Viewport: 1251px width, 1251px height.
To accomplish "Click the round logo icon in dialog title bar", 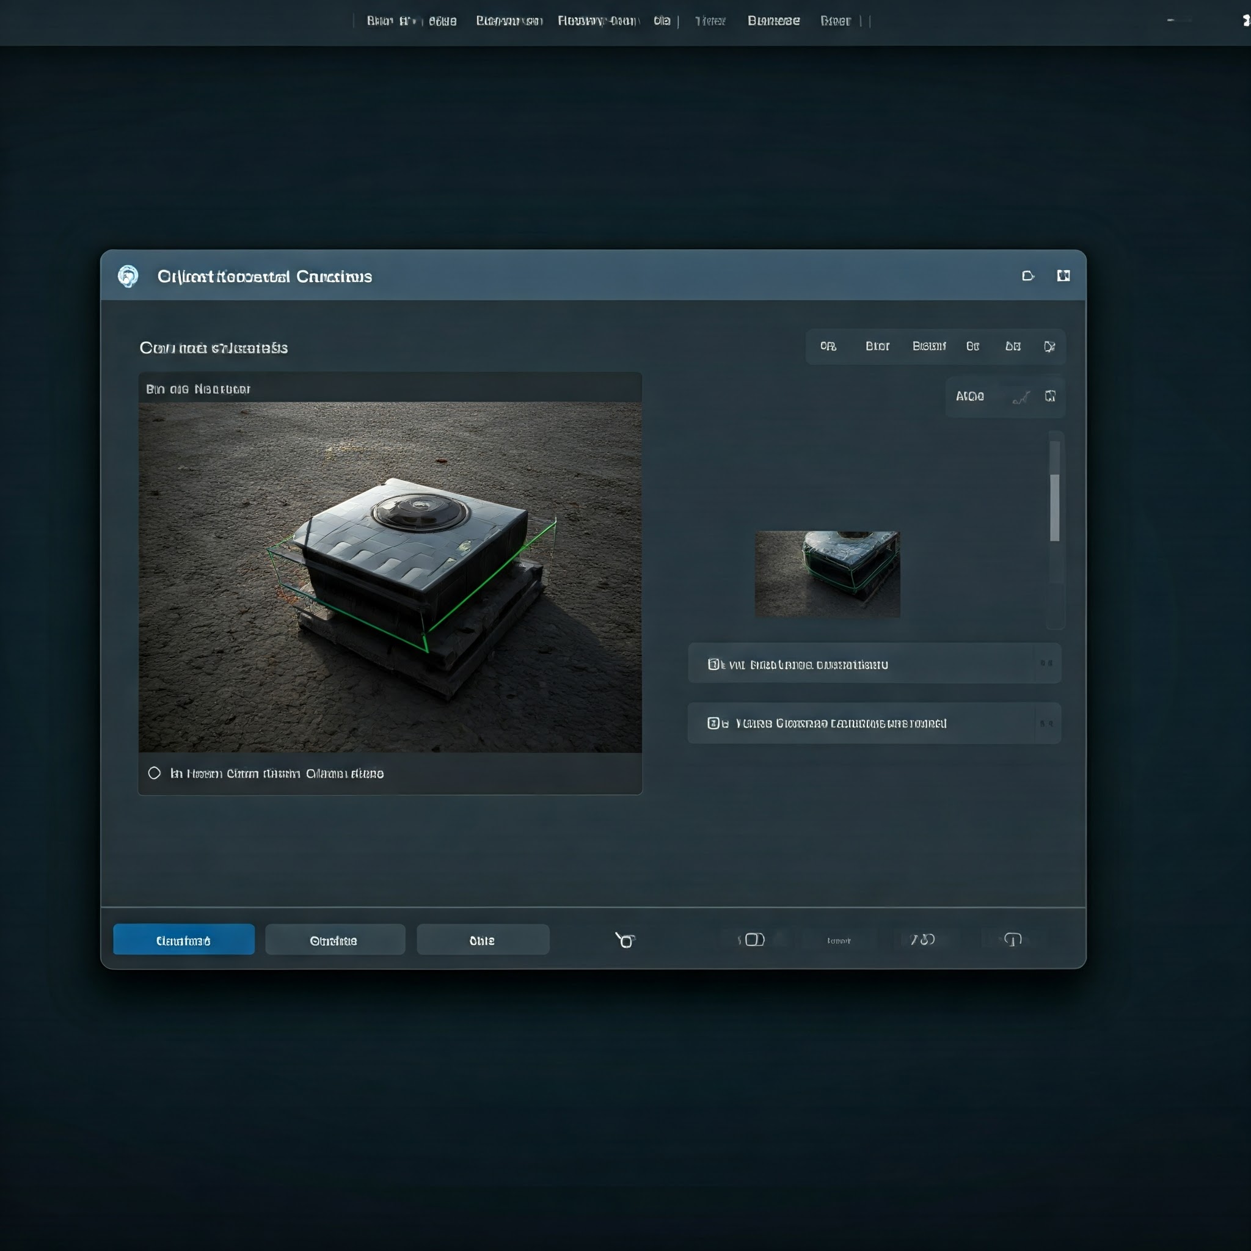I will point(128,276).
